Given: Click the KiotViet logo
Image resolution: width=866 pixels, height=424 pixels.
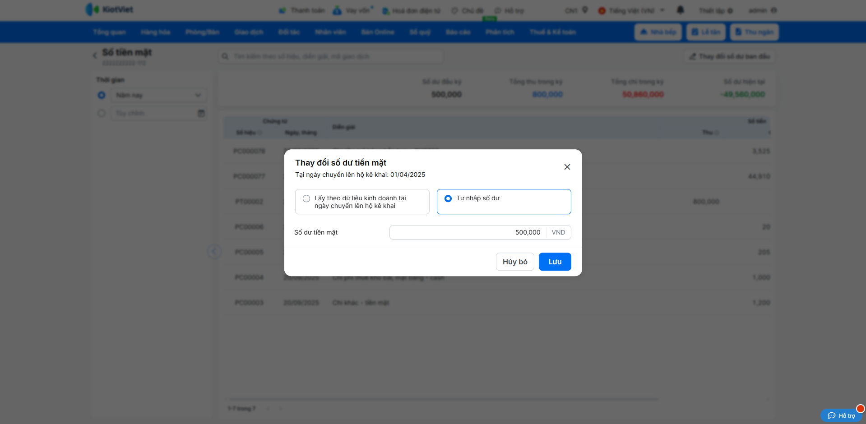Looking at the screenshot, I should [109, 9].
